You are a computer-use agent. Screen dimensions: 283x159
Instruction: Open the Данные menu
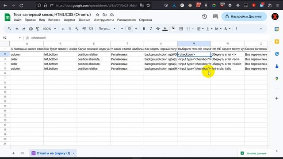pyautogui.click(x=84, y=20)
